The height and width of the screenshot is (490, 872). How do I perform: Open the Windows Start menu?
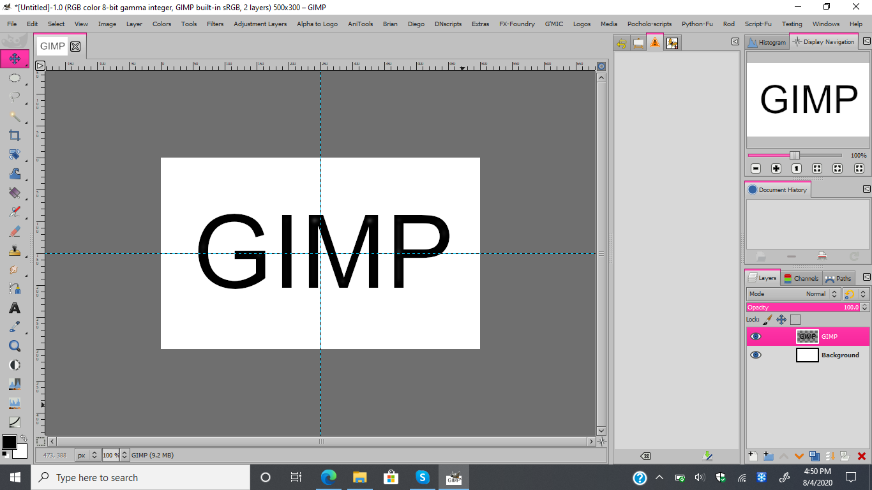point(15,477)
